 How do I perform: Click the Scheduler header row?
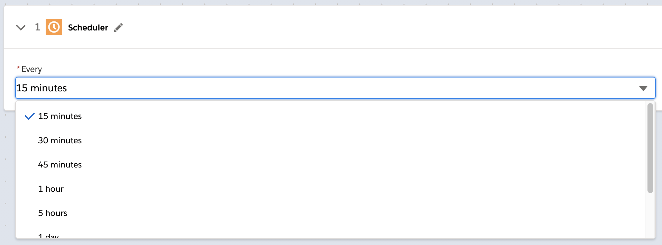[311, 27]
